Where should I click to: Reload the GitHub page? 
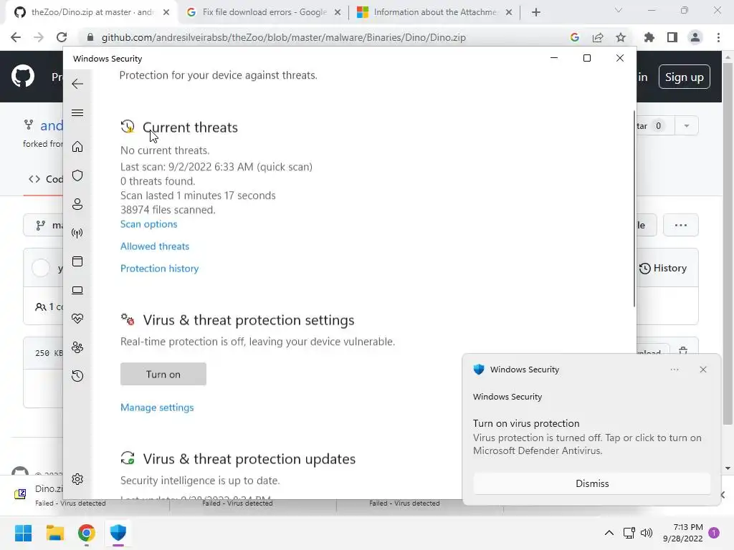pyautogui.click(x=62, y=37)
